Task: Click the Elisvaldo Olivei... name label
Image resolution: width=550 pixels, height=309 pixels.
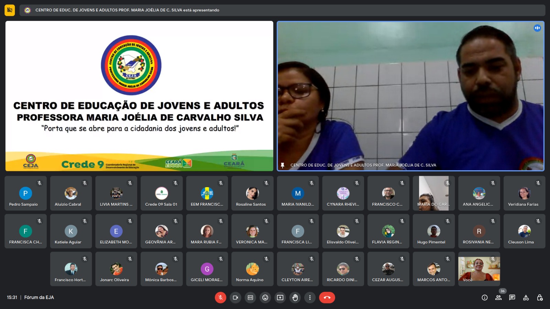Action: [x=343, y=242]
